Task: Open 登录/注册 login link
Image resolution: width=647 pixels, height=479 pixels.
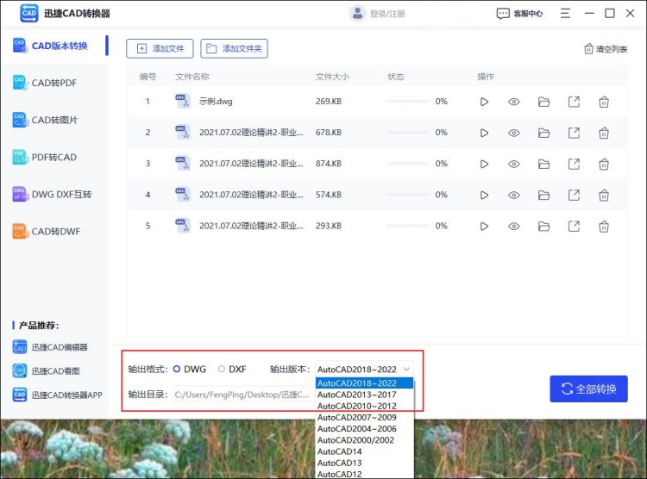Action: (387, 14)
